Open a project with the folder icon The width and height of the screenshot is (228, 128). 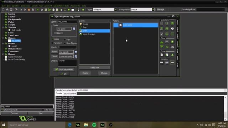(7, 10)
